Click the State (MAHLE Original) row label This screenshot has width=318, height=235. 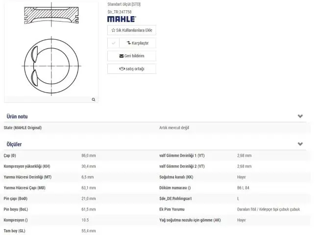point(23,128)
